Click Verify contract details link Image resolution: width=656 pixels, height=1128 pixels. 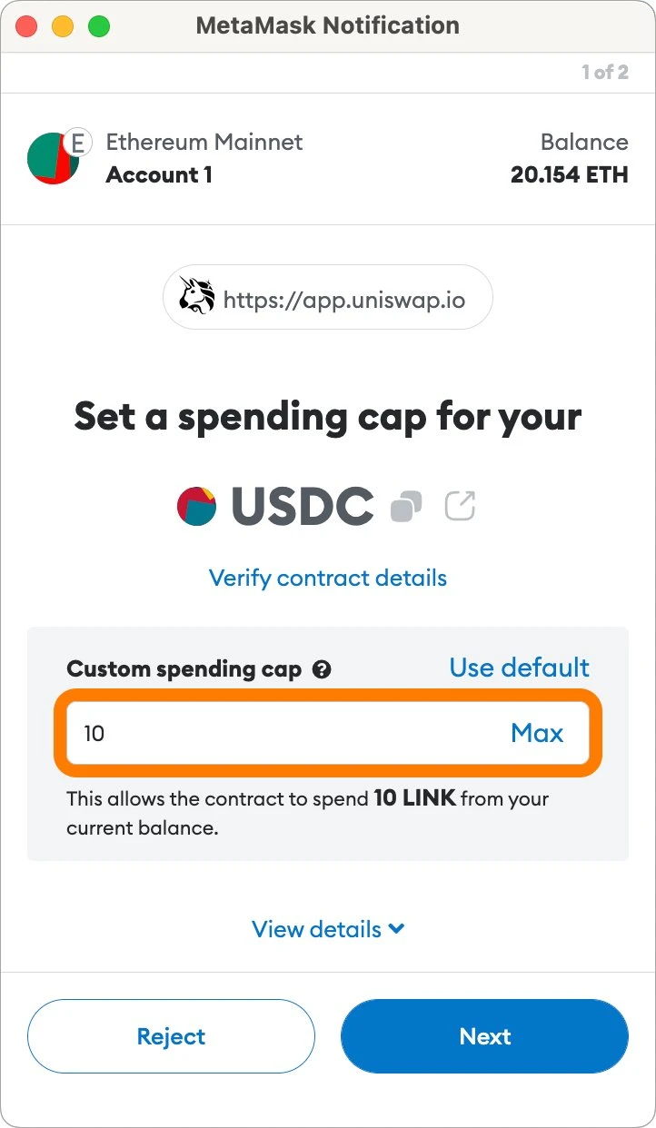[328, 578]
